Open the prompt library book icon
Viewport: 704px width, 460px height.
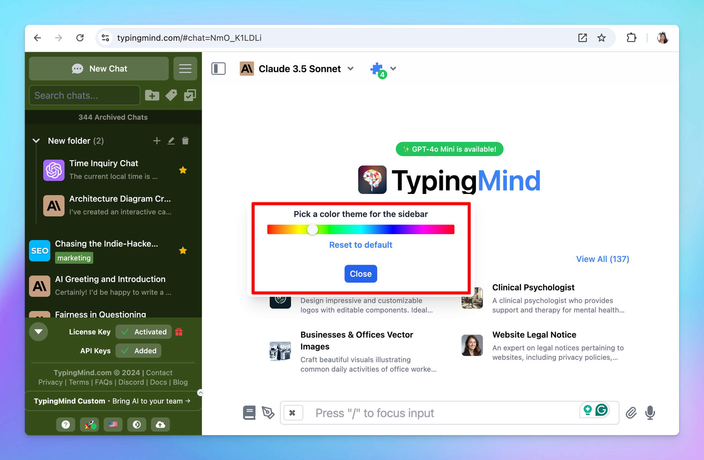click(249, 413)
